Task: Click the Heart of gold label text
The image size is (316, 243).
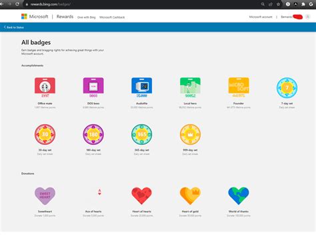Action: pyautogui.click(x=190, y=212)
